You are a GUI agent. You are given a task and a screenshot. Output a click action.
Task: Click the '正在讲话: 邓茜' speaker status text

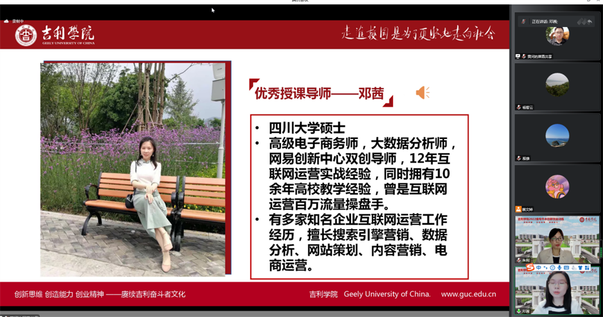[545, 22]
